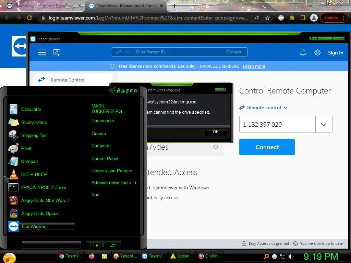351x263 pixels.
Task: Open Snipping Tool from start menu
Action: pyautogui.click(x=35, y=135)
